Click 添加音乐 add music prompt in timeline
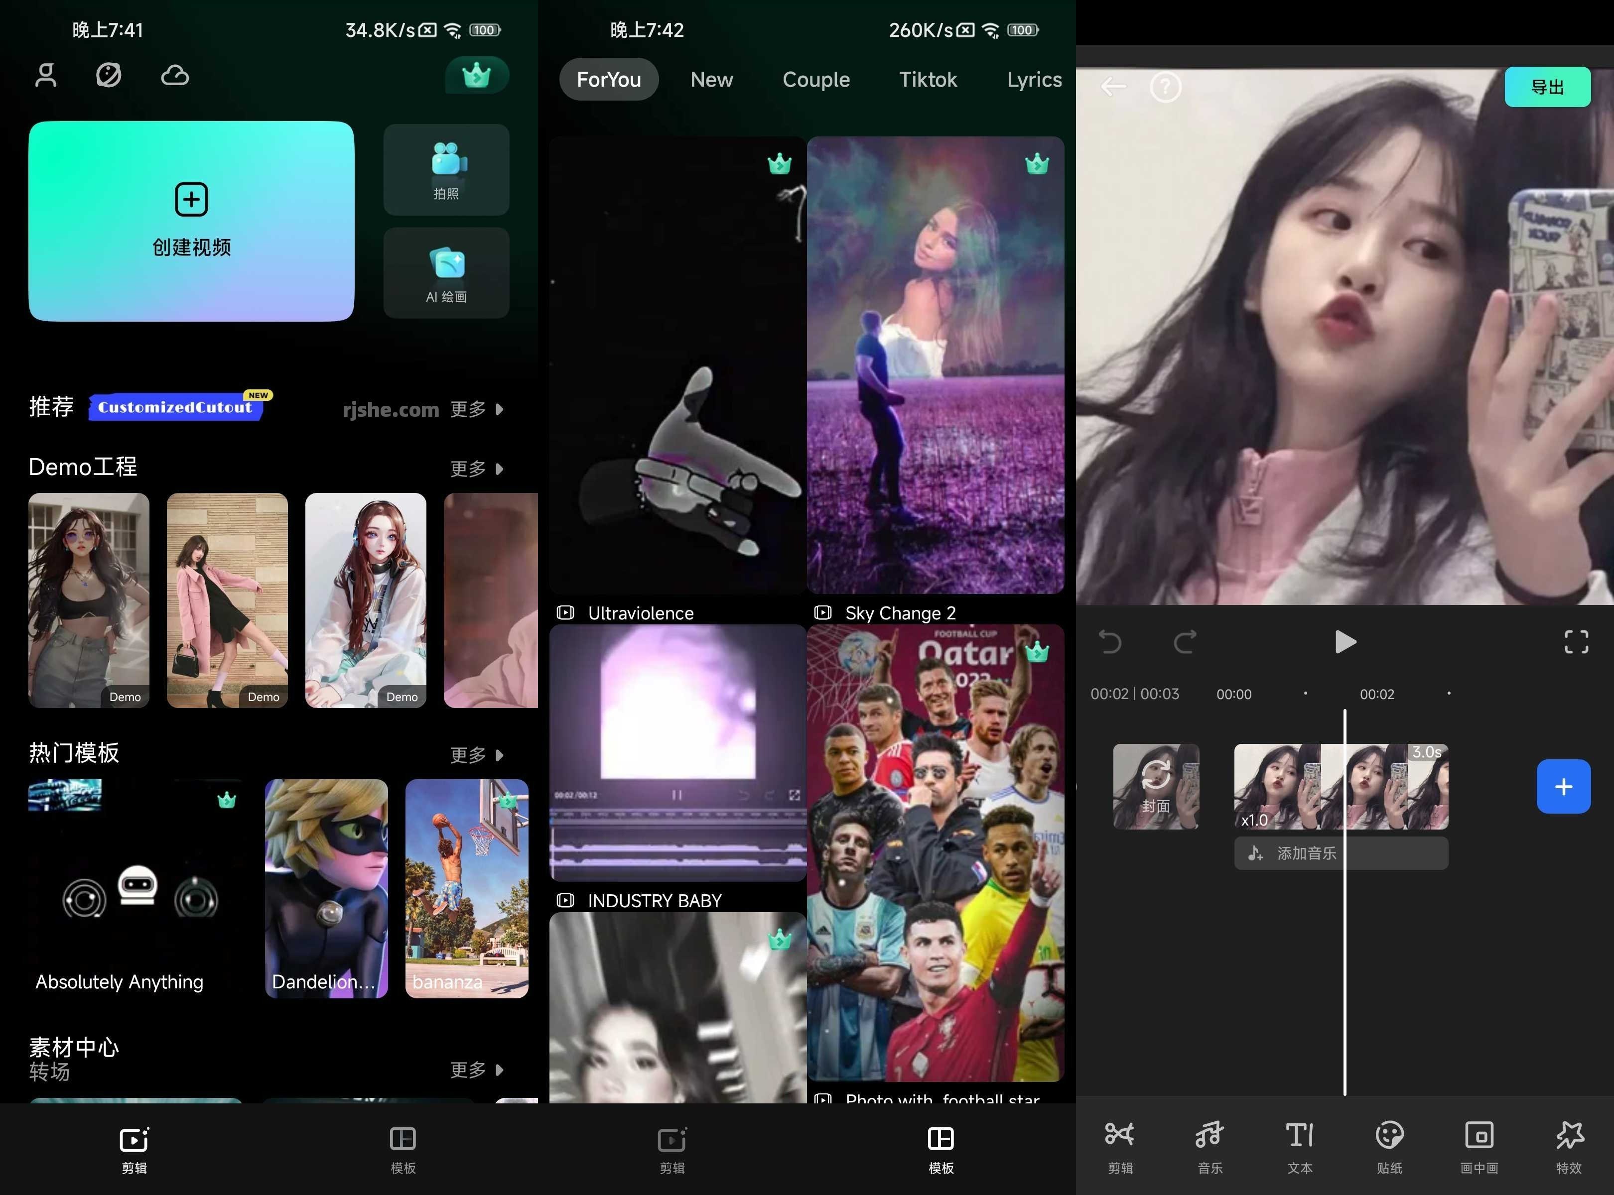Screen dimensions: 1614x1195 tap(1338, 853)
